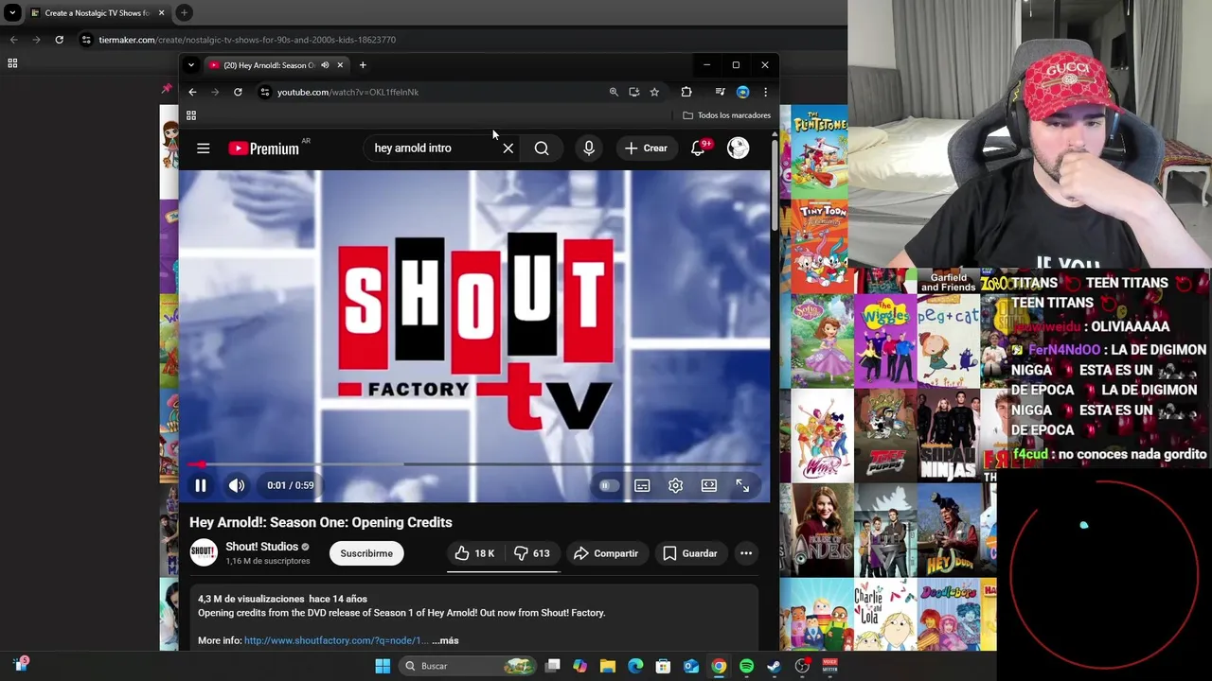Open Chrome profile avatar in YouTube window

742,92
